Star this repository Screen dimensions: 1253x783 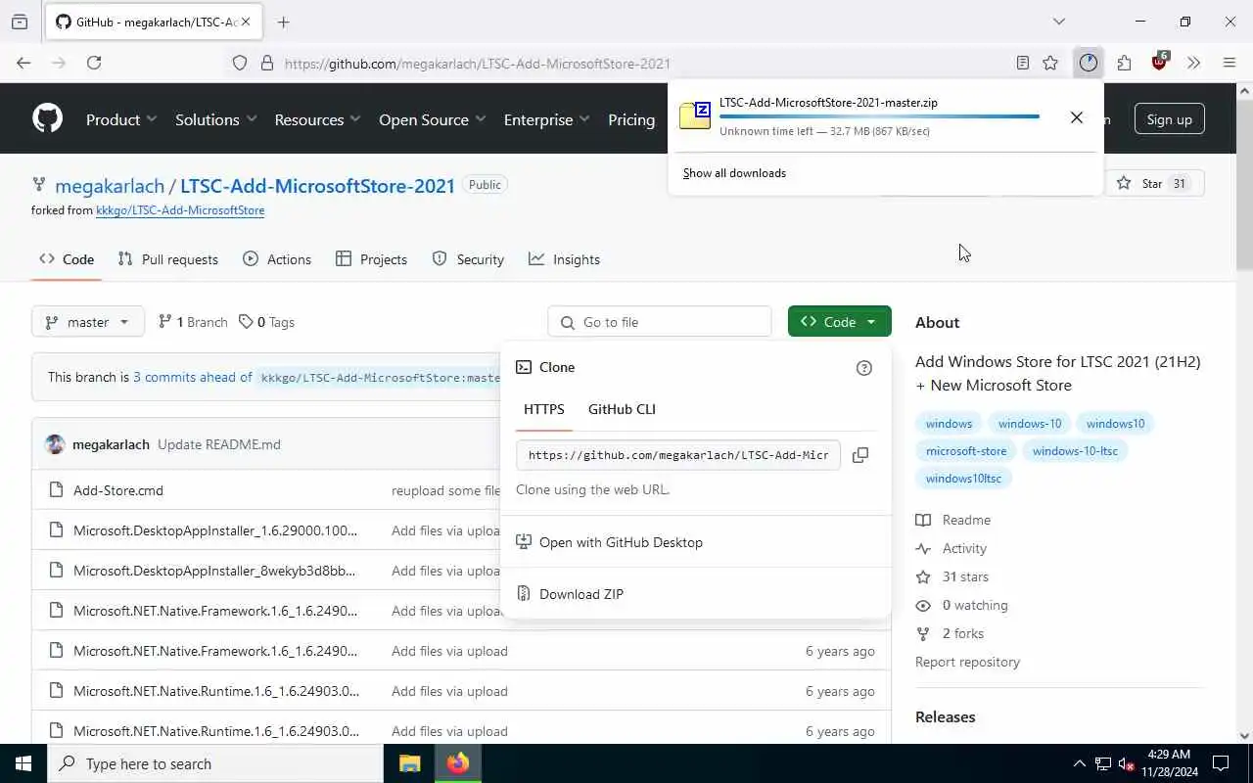pyautogui.click(x=1154, y=183)
